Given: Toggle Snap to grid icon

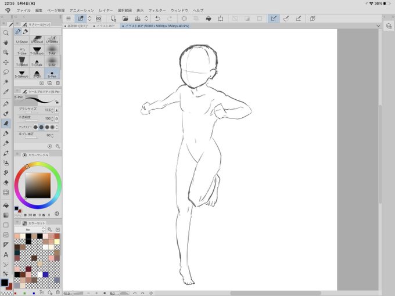Looking at the screenshot, I should 298,19.
